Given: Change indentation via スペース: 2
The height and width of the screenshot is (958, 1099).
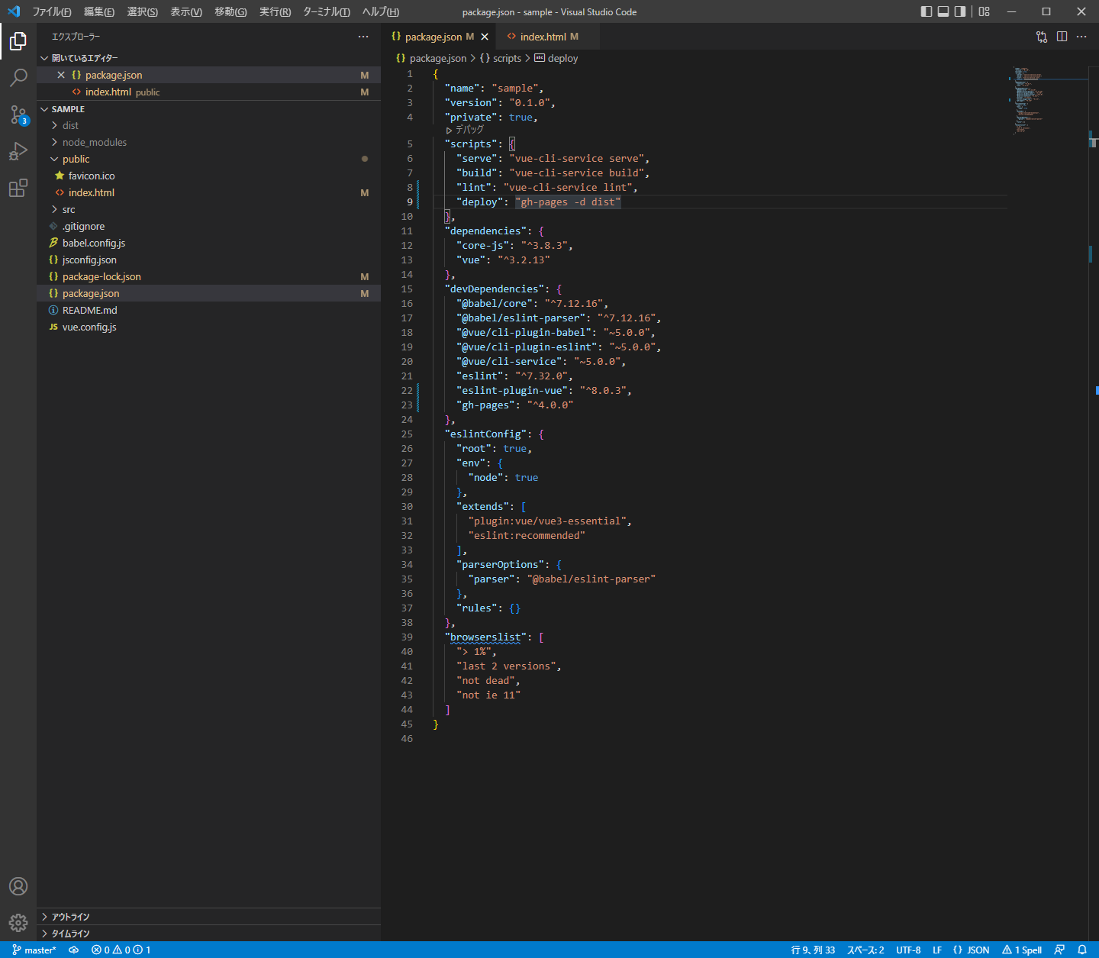Looking at the screenshot, I should click(865, 950).
